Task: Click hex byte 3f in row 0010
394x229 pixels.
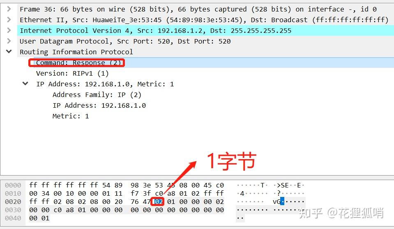Action: [147, 194]
